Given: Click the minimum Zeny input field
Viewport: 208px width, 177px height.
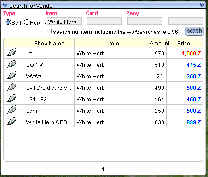Looking at the screenshot, I should (x=145, y=21).
